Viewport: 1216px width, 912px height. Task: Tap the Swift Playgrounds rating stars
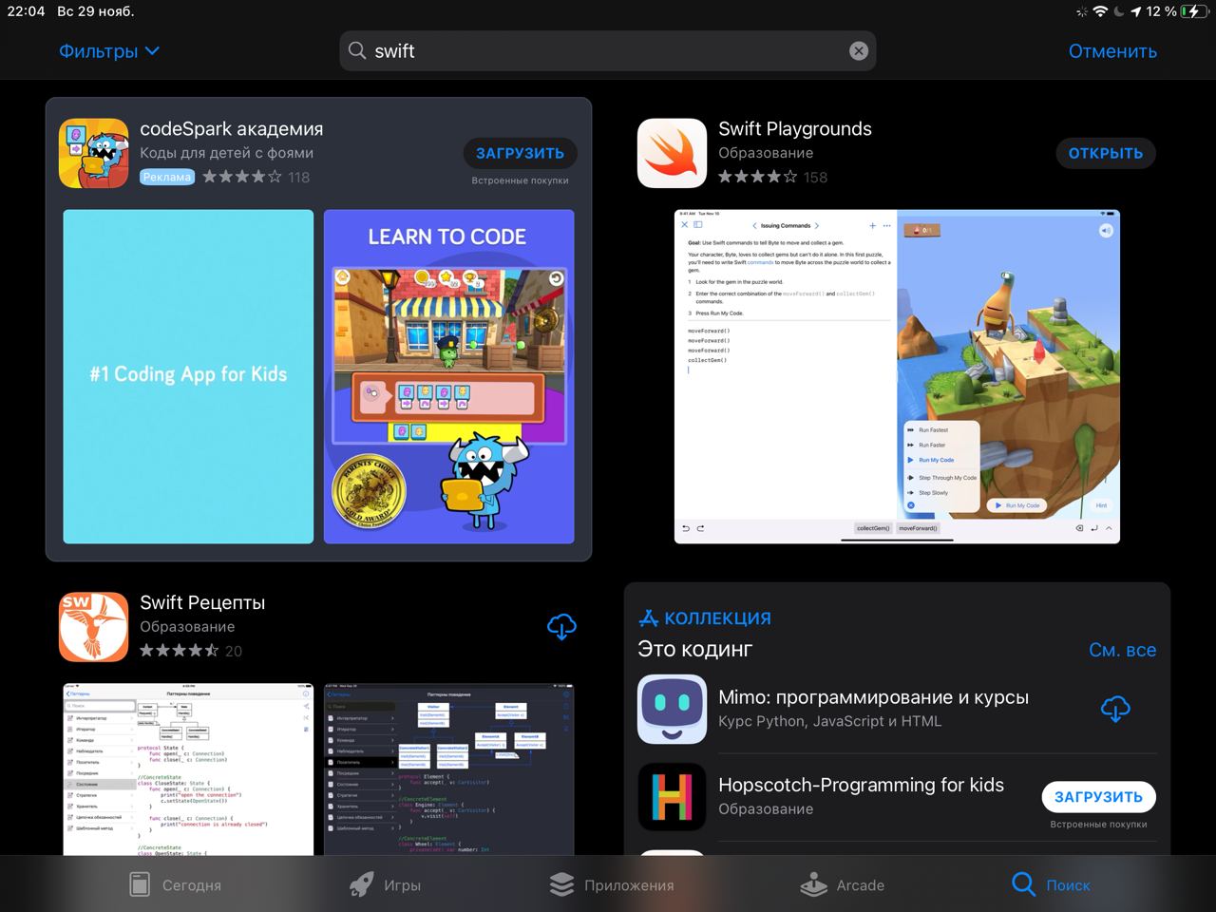point(757,177)
